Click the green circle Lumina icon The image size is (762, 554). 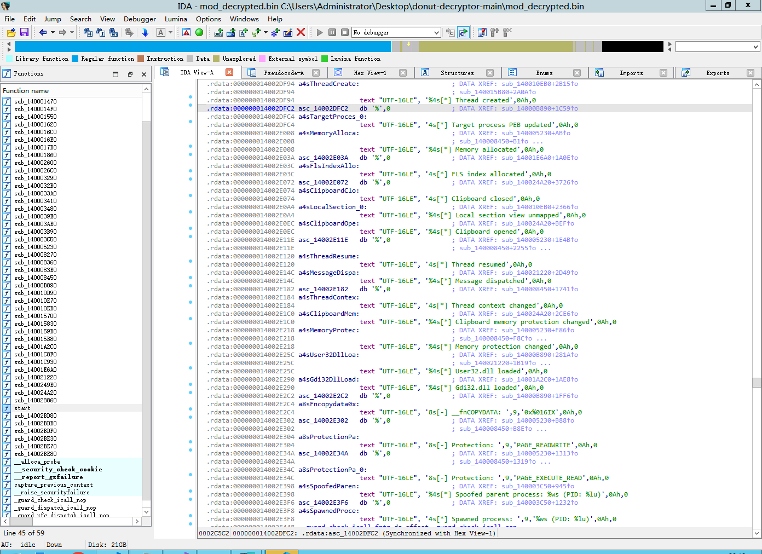coord(199,33)
